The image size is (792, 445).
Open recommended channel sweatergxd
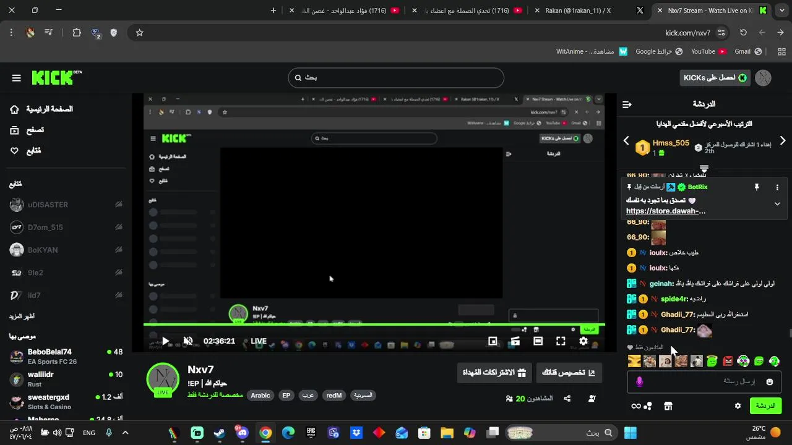[66, 402]
